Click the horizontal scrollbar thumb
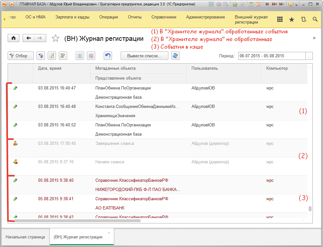This screenshot has height=247, width=323. coord(77,221)
